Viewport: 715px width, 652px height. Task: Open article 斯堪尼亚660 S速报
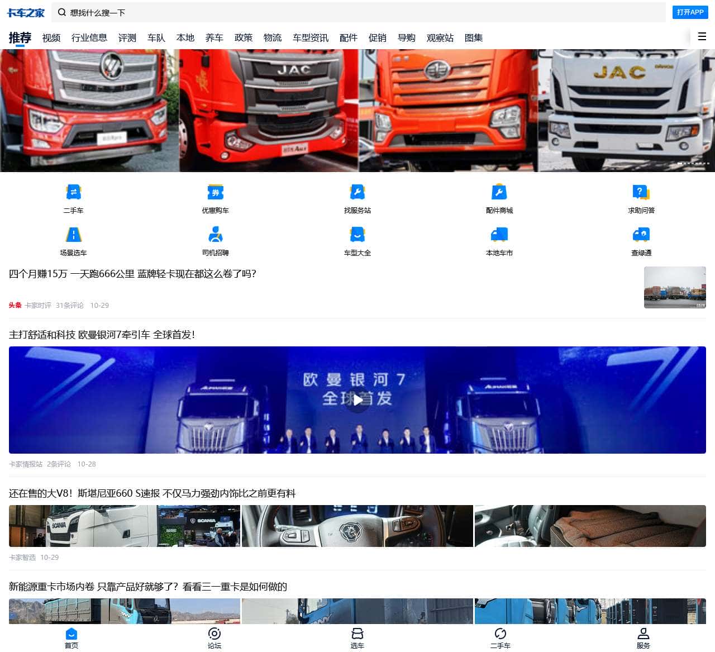[152, 493]
